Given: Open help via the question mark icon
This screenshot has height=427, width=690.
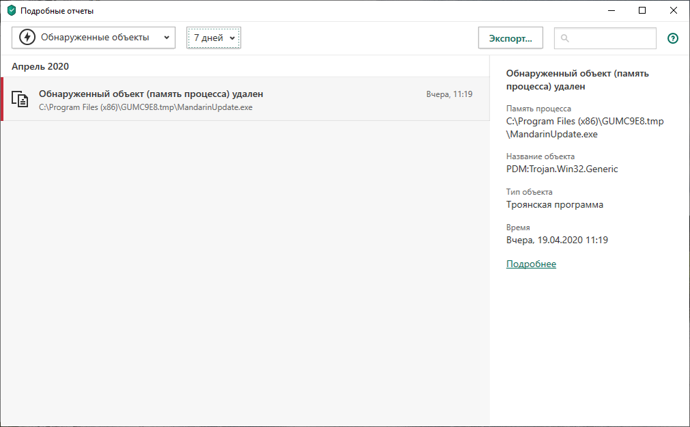Looking at the screenshot, I should [672, 38].
